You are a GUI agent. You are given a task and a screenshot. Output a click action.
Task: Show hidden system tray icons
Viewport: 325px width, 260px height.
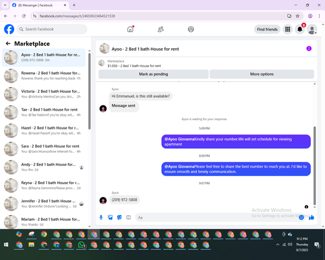278,244
